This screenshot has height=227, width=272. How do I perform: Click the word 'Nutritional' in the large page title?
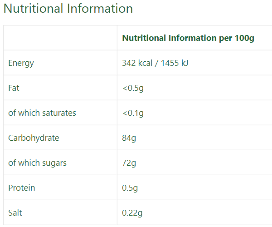click(x=32, y=9)
